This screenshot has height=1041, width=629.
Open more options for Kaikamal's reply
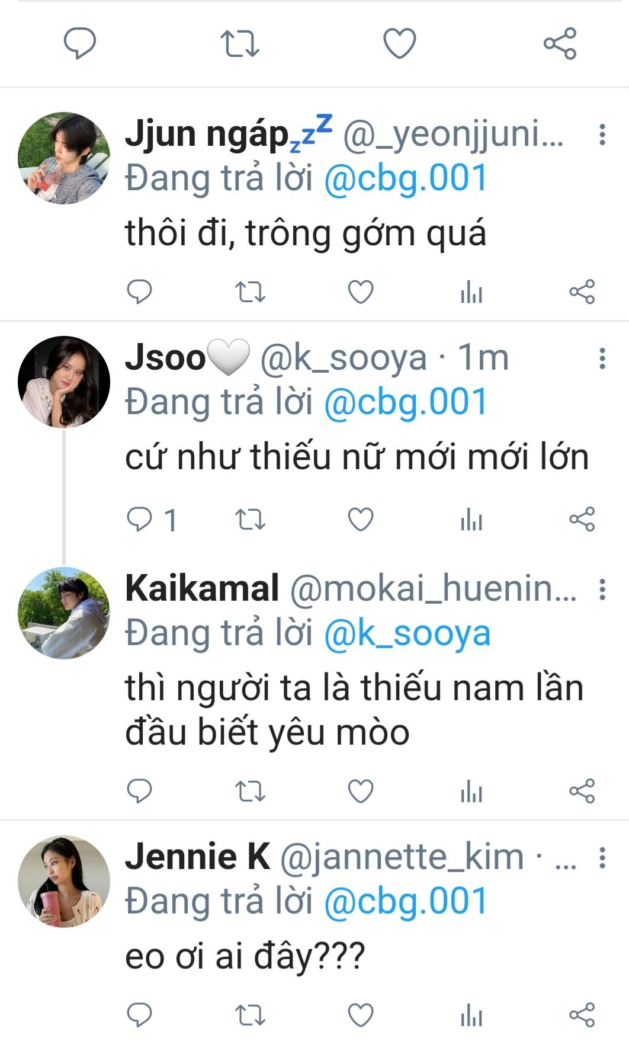(602, 590)
